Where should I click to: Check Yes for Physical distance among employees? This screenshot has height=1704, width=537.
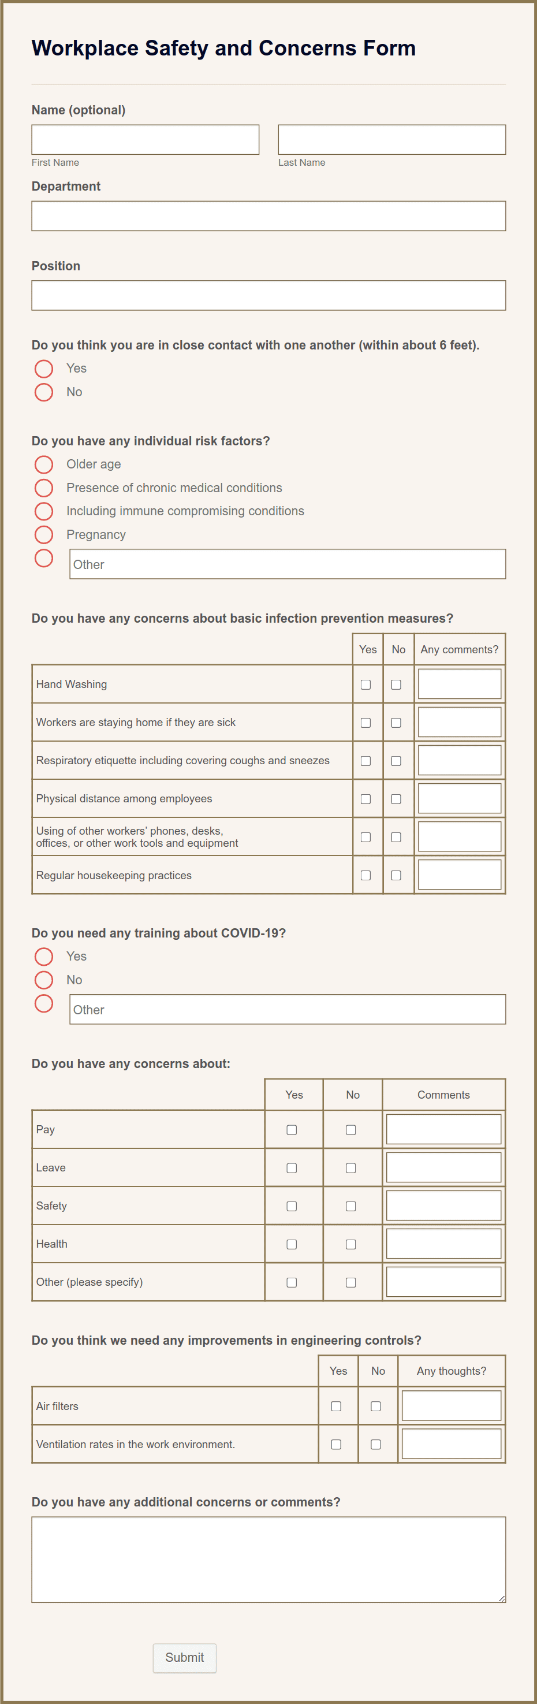[368, 798]
